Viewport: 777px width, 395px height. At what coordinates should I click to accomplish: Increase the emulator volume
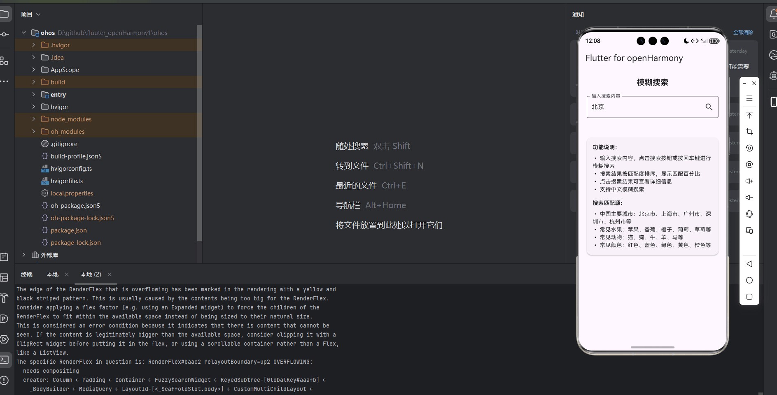(x=749, y=181)
